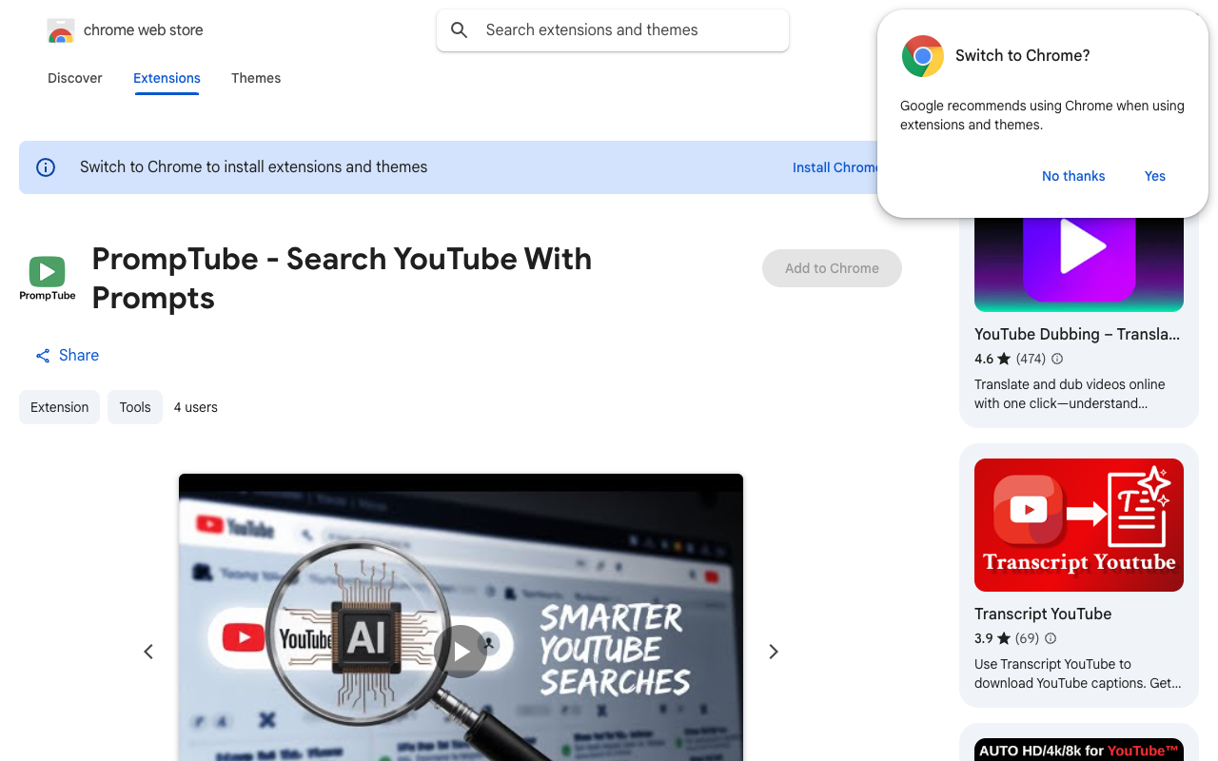The width and height of the screenshot is (1218, 761).
Task: Click the Chrome Web Store logo icon
Action: (x=61, y=30)
